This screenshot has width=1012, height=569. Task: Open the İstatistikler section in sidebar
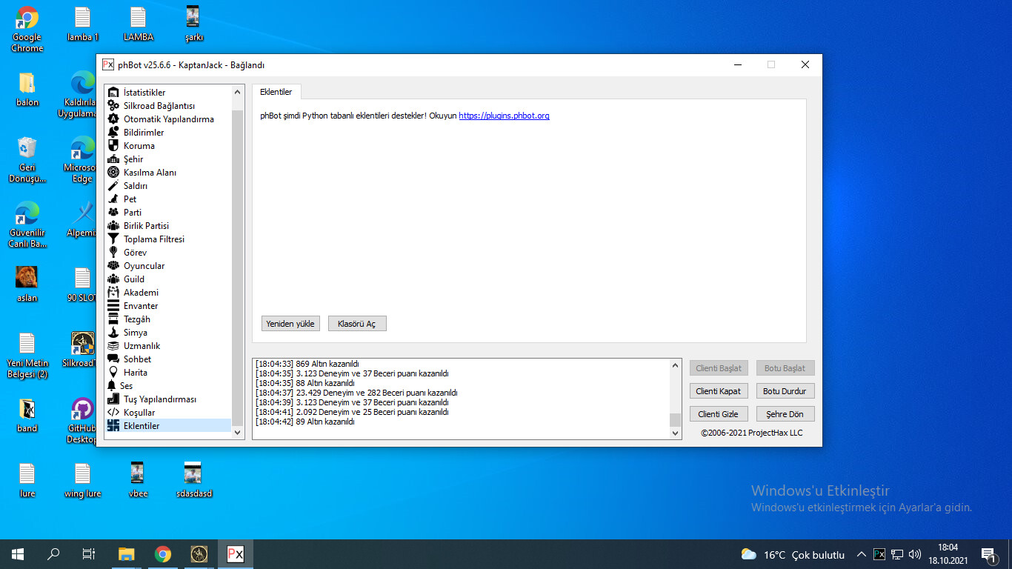[x=144, y=93]
